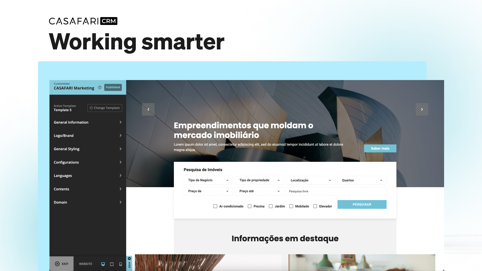Enable the Piscina amenity checkbox
The width and height of the screenshot is (482, 271).
[250, 206]
